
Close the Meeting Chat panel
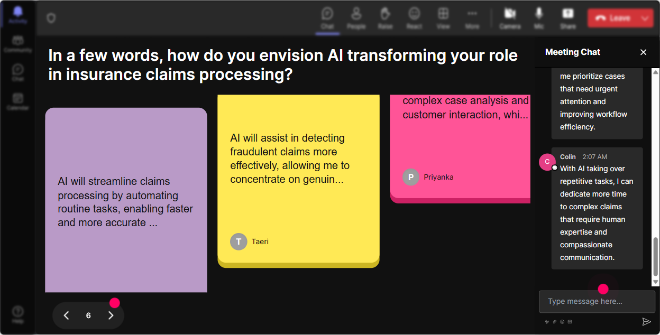point(644,52)
